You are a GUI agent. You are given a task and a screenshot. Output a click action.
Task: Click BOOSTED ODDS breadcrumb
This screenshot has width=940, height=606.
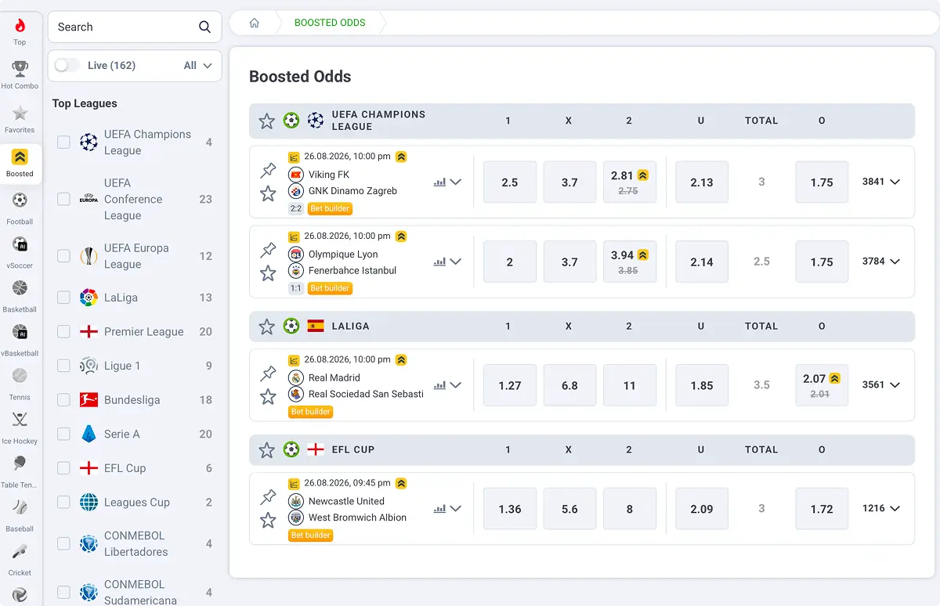330,23
